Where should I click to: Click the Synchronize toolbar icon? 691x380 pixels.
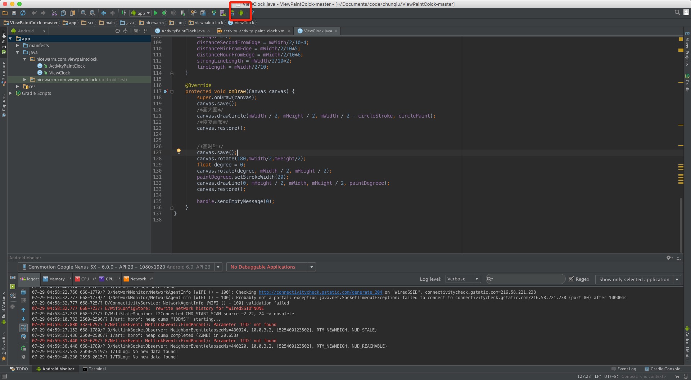coord(23,13)
